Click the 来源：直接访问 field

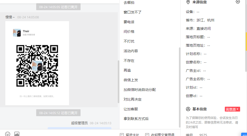tap(198, 29)
